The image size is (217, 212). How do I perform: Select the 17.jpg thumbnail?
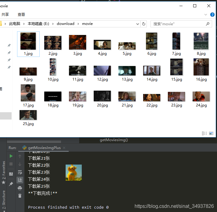pos(28,93)
